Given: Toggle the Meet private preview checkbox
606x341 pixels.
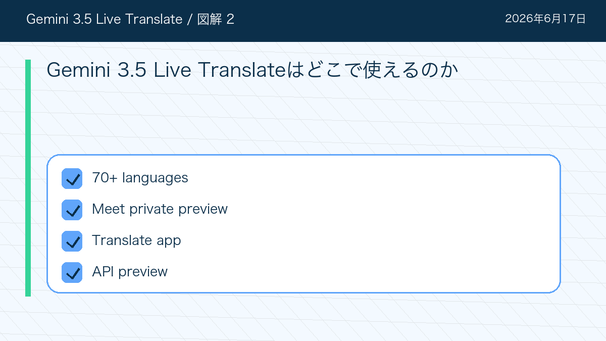Looking at the screenshot, I should (x=72, y=210).
